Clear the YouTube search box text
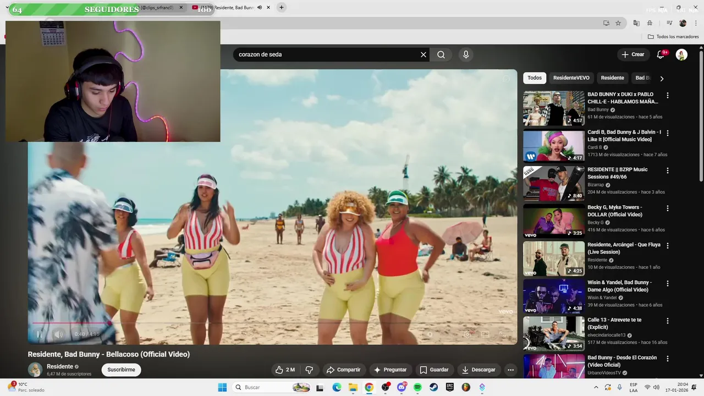 pos(424,54)
